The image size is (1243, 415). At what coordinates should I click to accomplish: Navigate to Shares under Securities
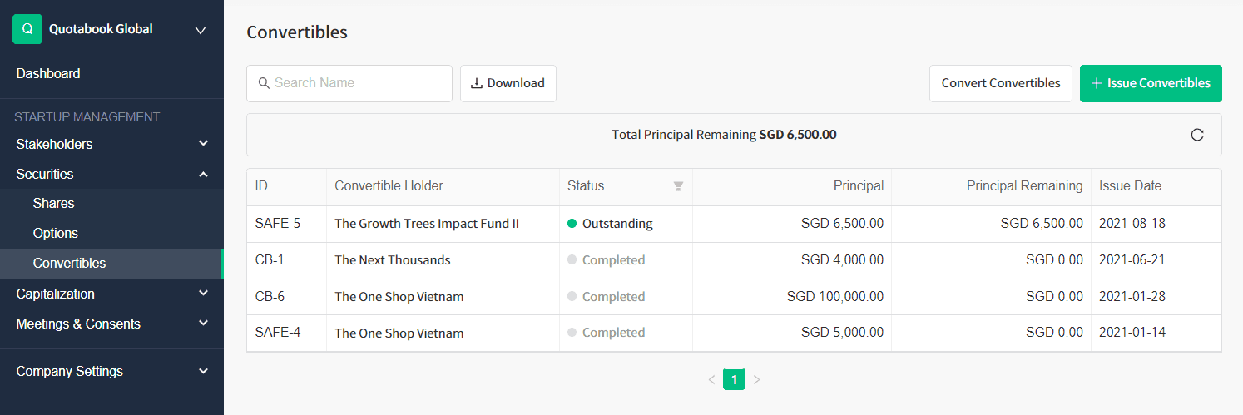pos(54,203)
